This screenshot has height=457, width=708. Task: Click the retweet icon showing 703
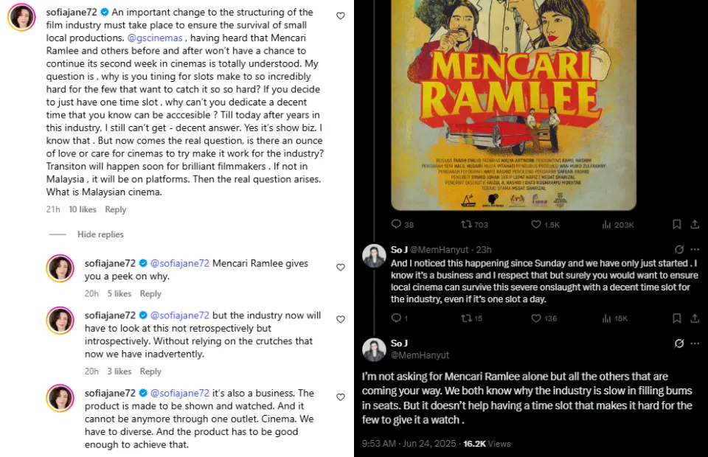[x=474, y=224]
